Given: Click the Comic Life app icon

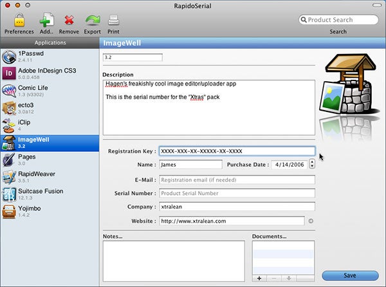Looking at the screenshot, I should pyautogui.click(x=9, y=91).
